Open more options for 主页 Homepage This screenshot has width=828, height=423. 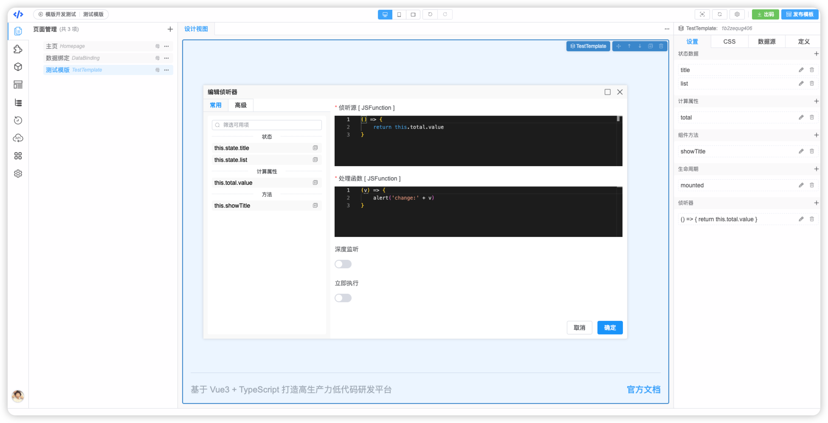(x=166, y=46)
